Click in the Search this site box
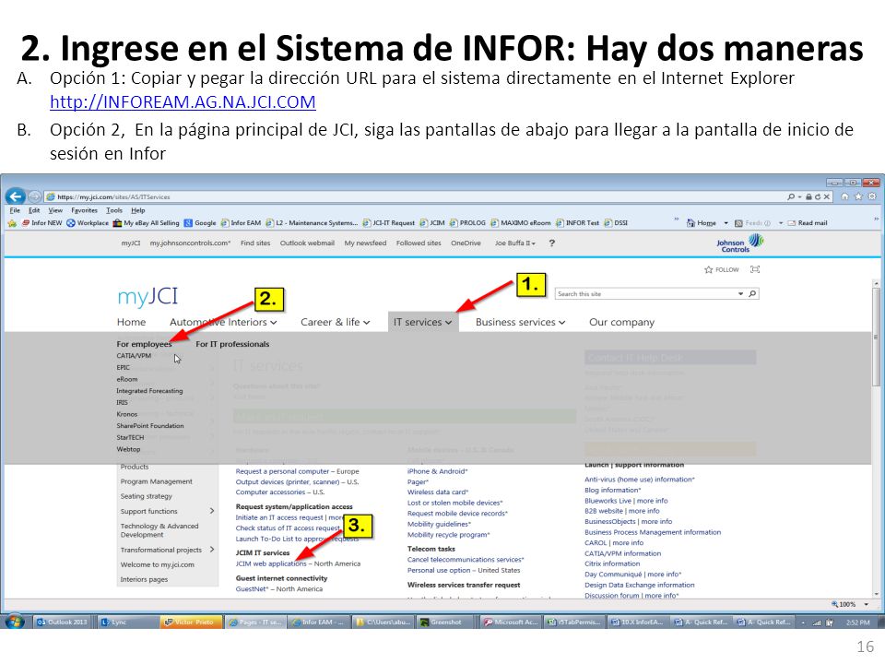The width and height of the screenshot is (885, 664). pyautogui.click(x=646, y=293)
